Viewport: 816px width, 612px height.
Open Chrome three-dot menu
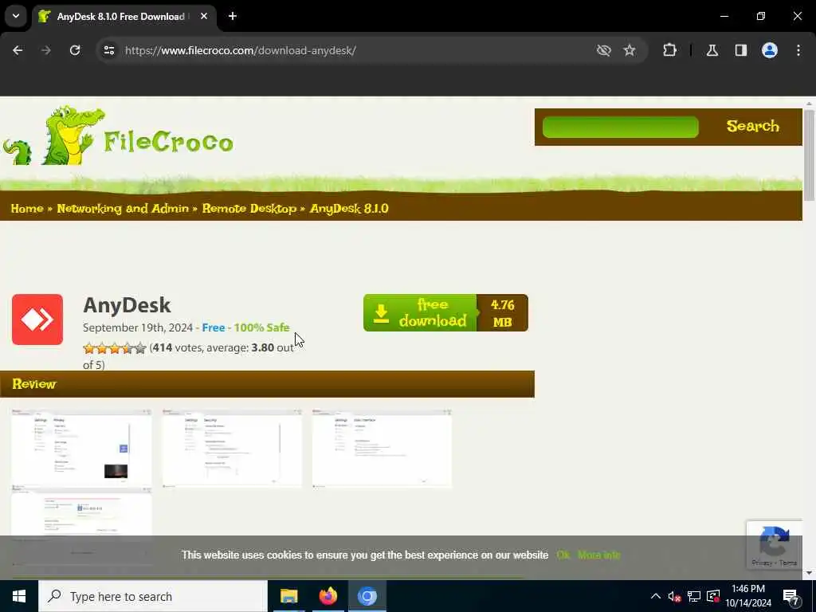(798, 50)
